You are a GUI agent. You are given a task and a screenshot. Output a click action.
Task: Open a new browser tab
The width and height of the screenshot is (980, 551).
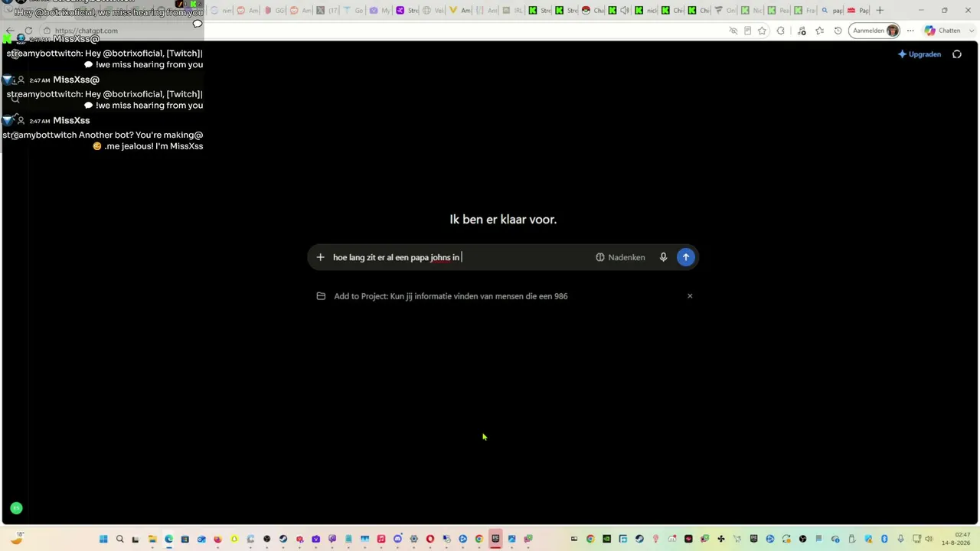tap(880, 10)
